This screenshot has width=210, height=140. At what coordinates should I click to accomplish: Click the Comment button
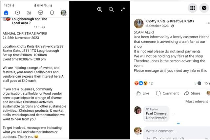coord(167,93)
